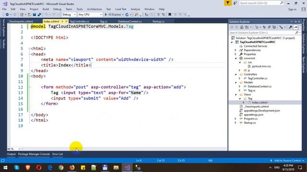Collapse the html element in code editor
This screenshot has width=307, height=172.
coord(29,49)
